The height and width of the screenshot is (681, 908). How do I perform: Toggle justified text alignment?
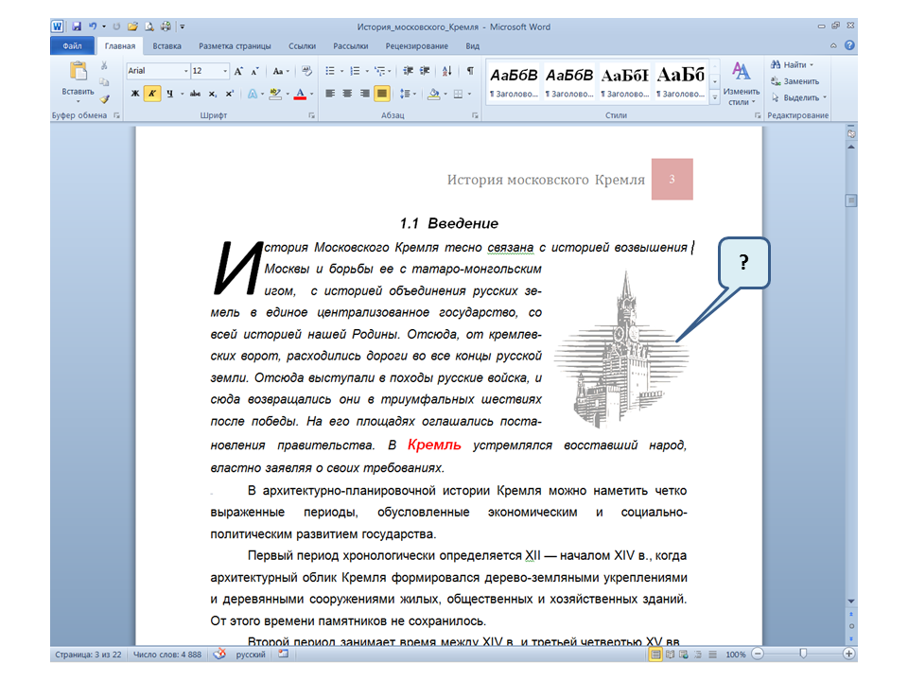[x=382, y=94]
